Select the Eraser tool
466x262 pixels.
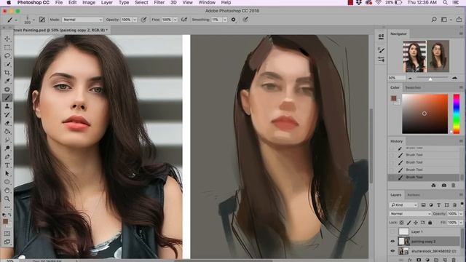[7, 123]
